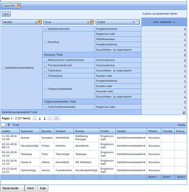This screenshot has width=189, height=192.
Task: Sort grid by Yksikkö column
Action: (x=64, y=131)
